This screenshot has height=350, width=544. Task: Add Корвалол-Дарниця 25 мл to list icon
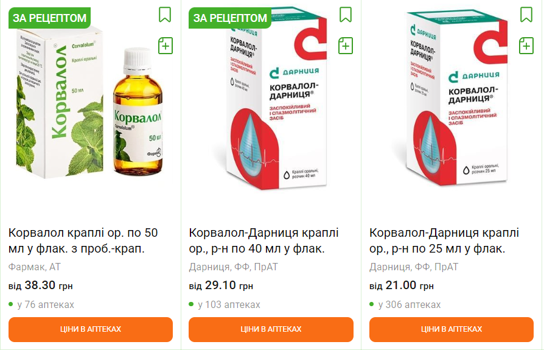coord(526,46)
